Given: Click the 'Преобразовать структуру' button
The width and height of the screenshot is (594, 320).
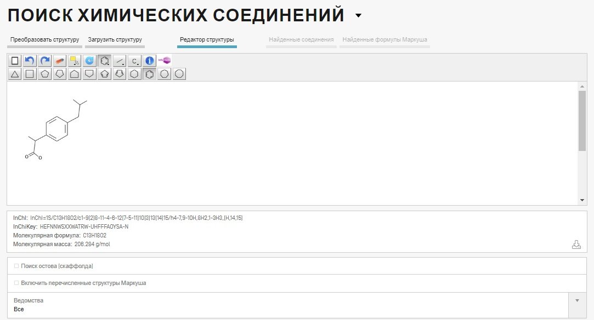Looking at the screenshot, I should click(44, 39).
